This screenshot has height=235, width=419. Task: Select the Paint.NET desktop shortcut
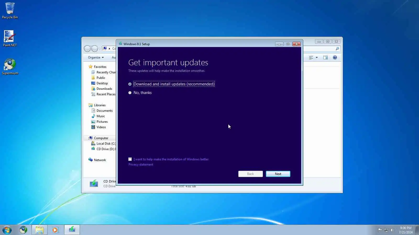[10, 39]
